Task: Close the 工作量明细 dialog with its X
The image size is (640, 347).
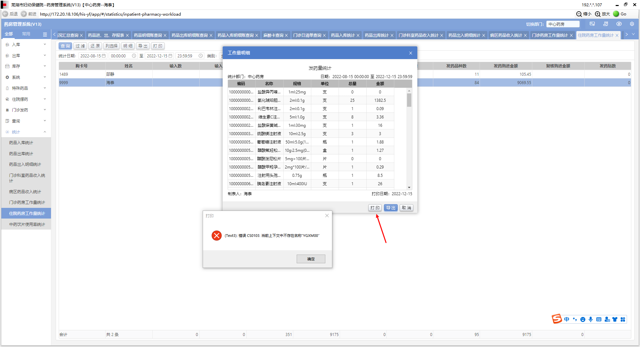Action: (x=411, y=53)
